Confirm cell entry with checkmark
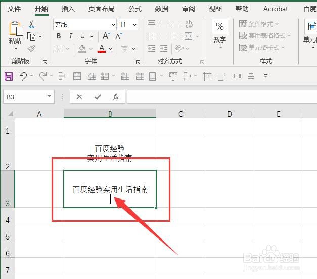Image resolution: width=317 pixels, height=279 pixels. pyautogui.click(x=98, y=97)
